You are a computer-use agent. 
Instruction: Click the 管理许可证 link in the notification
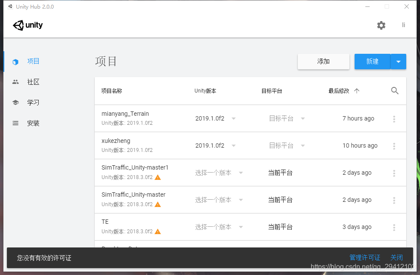364,258
